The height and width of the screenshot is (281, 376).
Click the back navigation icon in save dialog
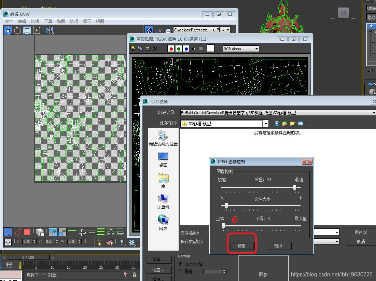tap(277, 124)
